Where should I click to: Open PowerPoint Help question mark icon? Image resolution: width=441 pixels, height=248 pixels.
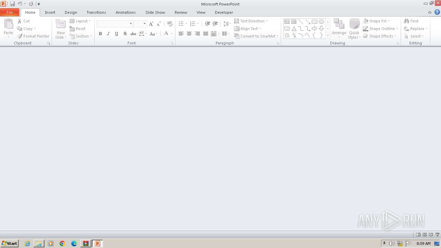click(437, 12)
